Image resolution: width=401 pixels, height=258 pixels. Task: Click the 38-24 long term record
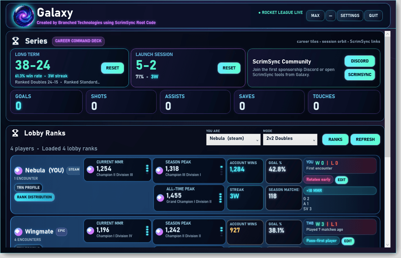click(x=33, y=65)
